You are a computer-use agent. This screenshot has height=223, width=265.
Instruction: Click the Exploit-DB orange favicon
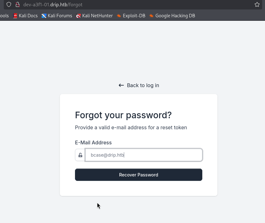pyautogui.click(x=119, y=16)
